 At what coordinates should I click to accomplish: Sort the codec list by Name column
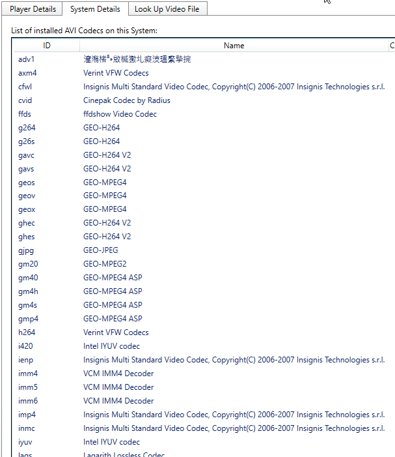[234, 46]
